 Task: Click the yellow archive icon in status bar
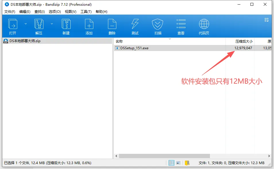tap(187, 163)
